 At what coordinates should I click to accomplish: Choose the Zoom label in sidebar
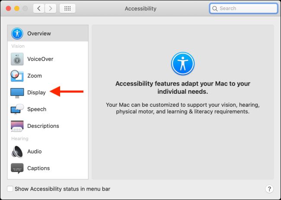point(35,76)
